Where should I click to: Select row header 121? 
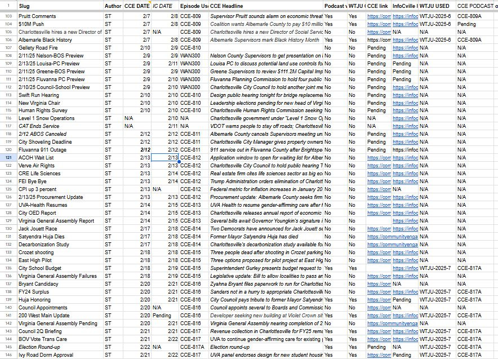click(8, 158)
